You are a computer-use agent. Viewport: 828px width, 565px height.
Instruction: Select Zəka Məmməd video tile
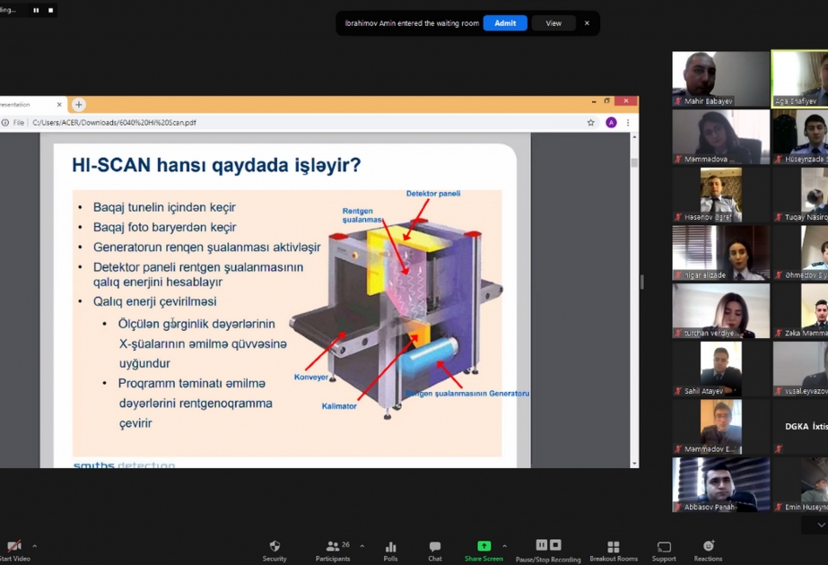800,311
